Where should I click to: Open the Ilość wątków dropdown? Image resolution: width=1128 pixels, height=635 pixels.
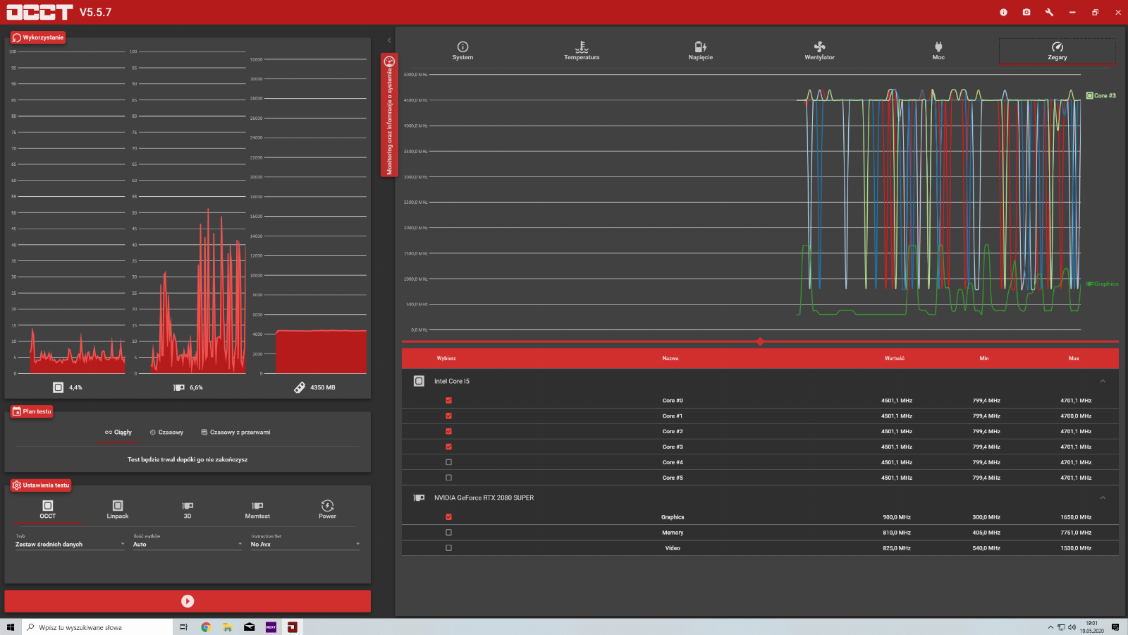tap(188, 544)
